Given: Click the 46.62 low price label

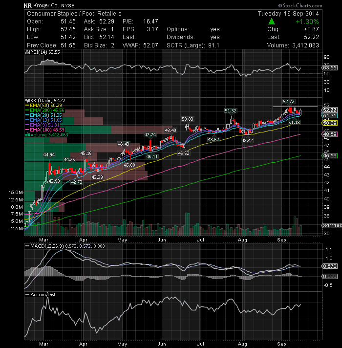Looking at the screenshot, I should (184, 153).
